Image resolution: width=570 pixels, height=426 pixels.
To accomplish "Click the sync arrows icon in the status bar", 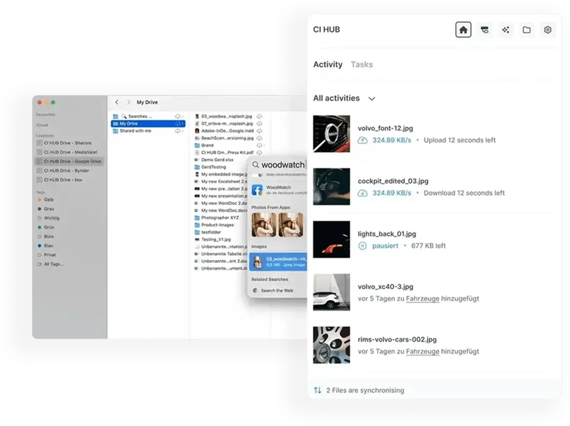I will [x=317, y=390].
